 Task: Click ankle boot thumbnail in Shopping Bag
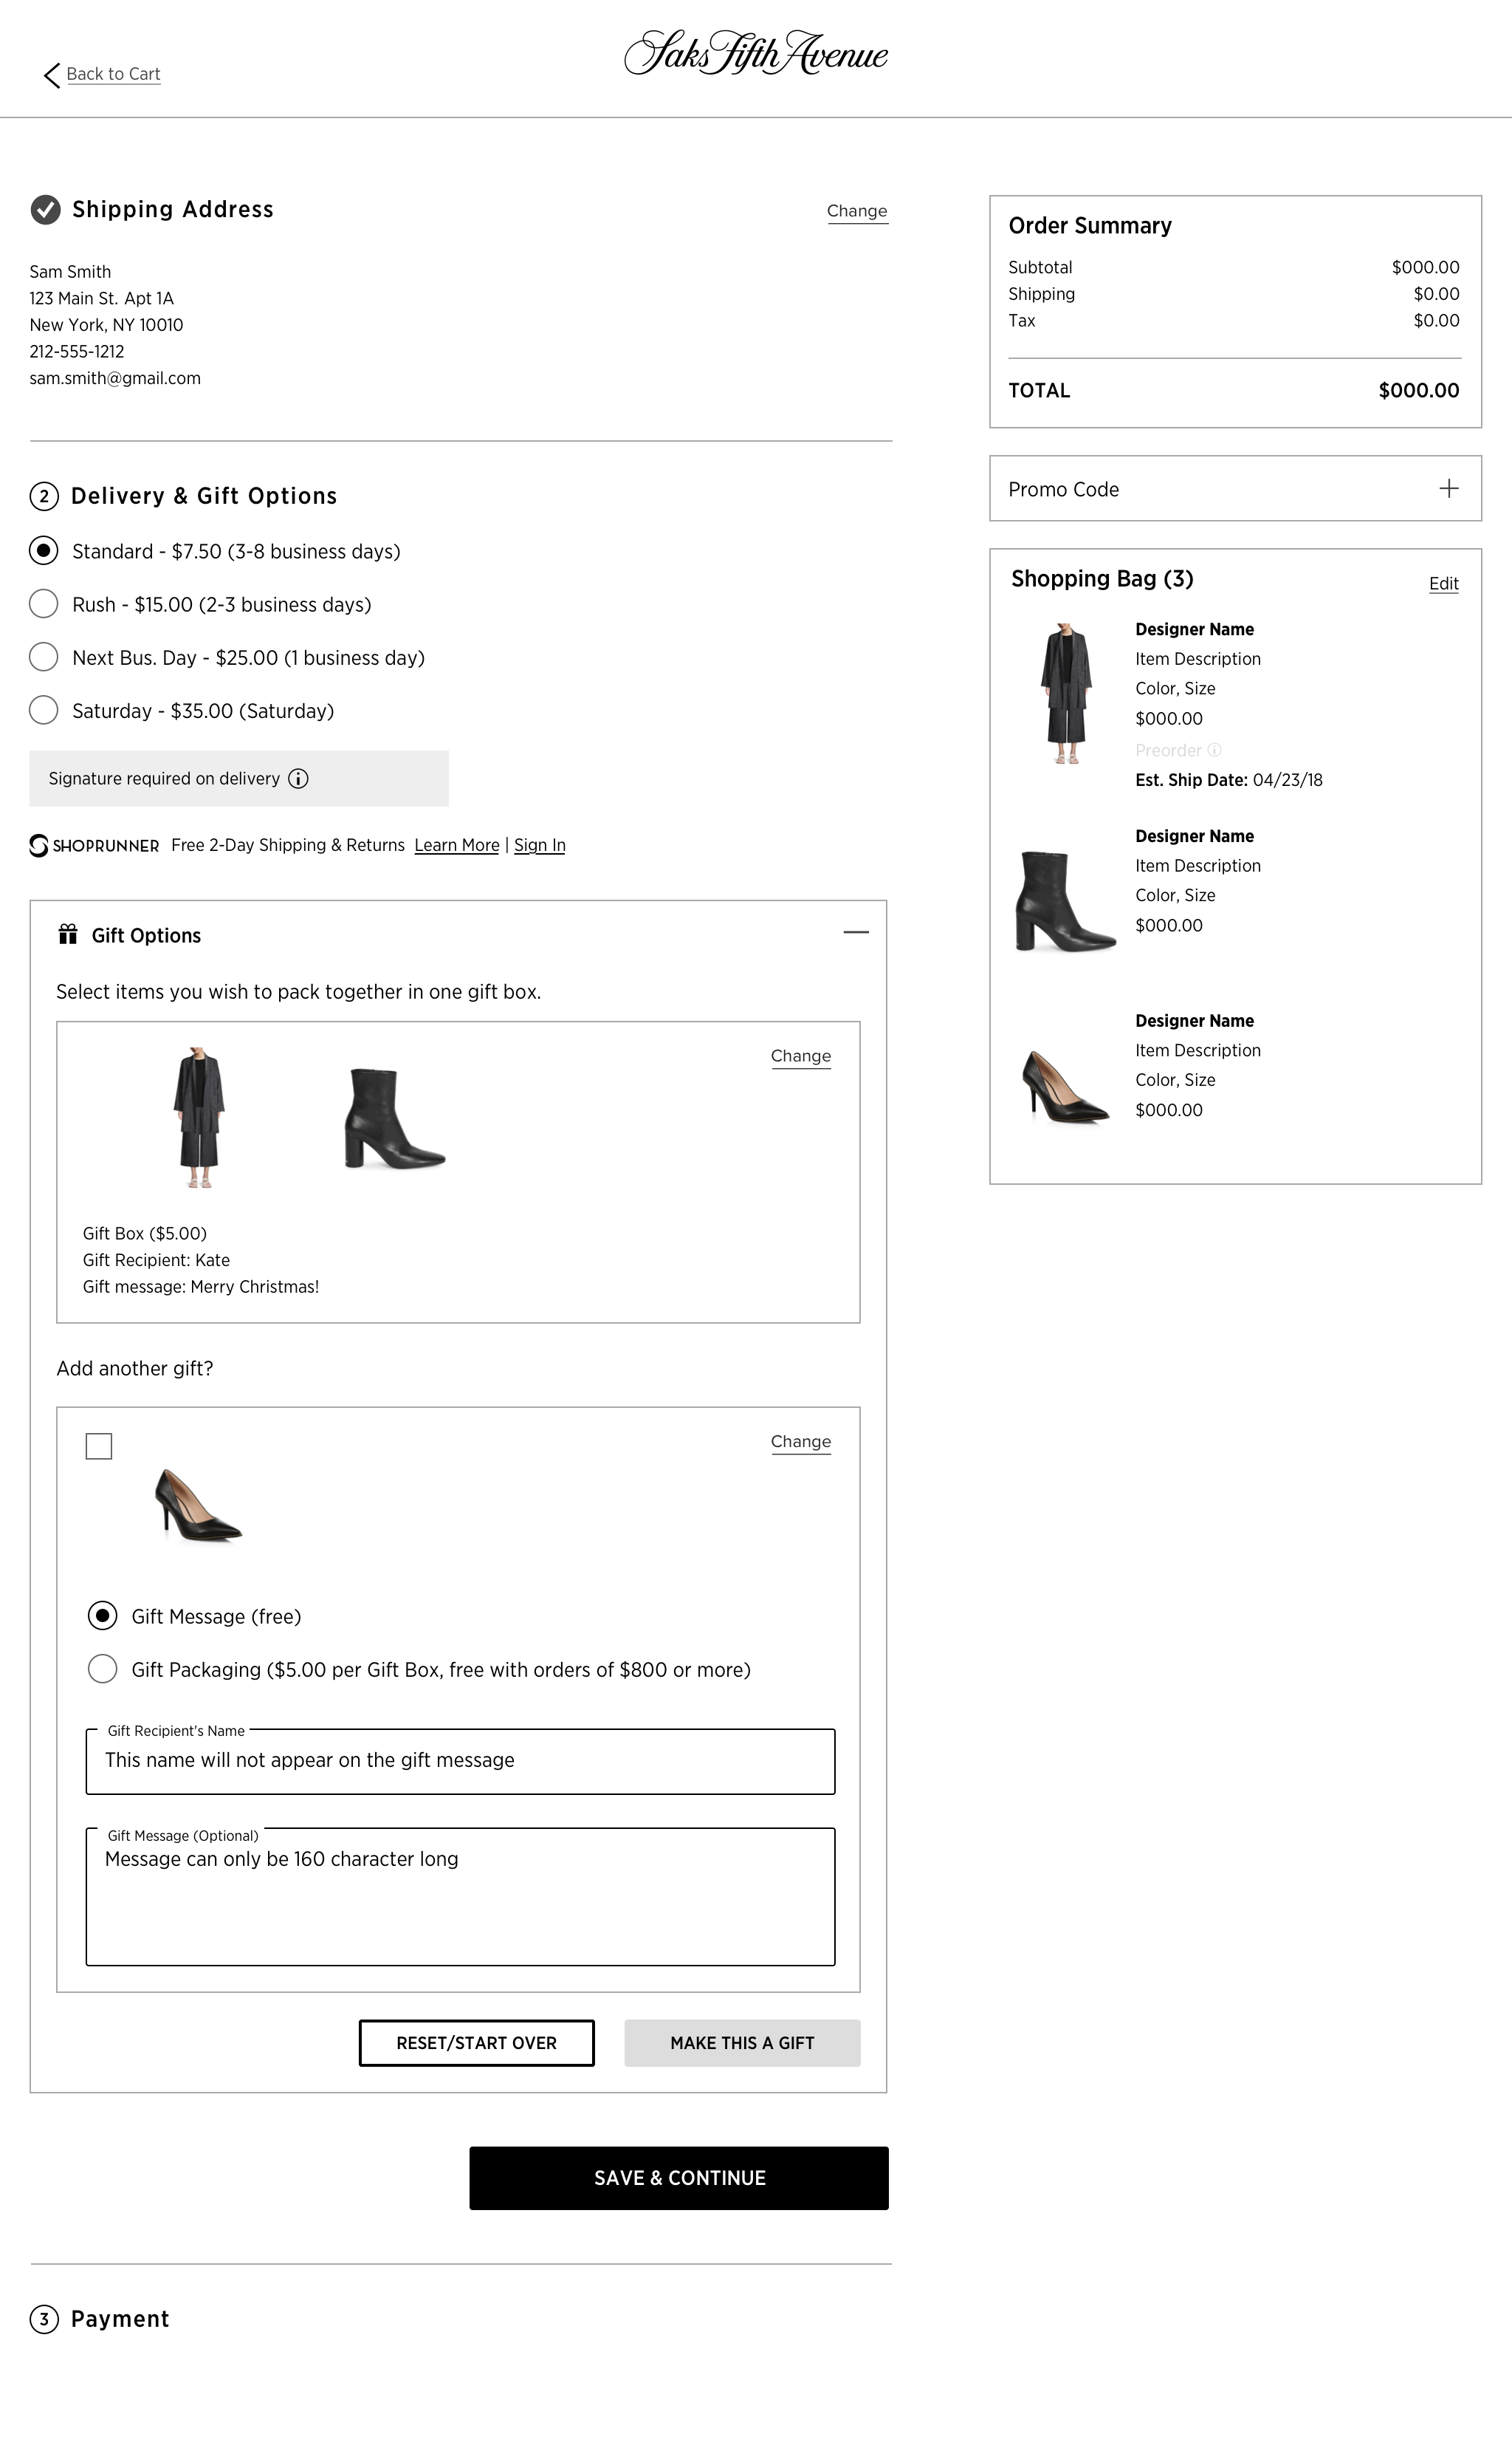point(1065,900)
